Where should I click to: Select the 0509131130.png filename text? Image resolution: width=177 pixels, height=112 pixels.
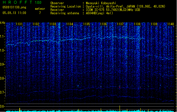14,8
